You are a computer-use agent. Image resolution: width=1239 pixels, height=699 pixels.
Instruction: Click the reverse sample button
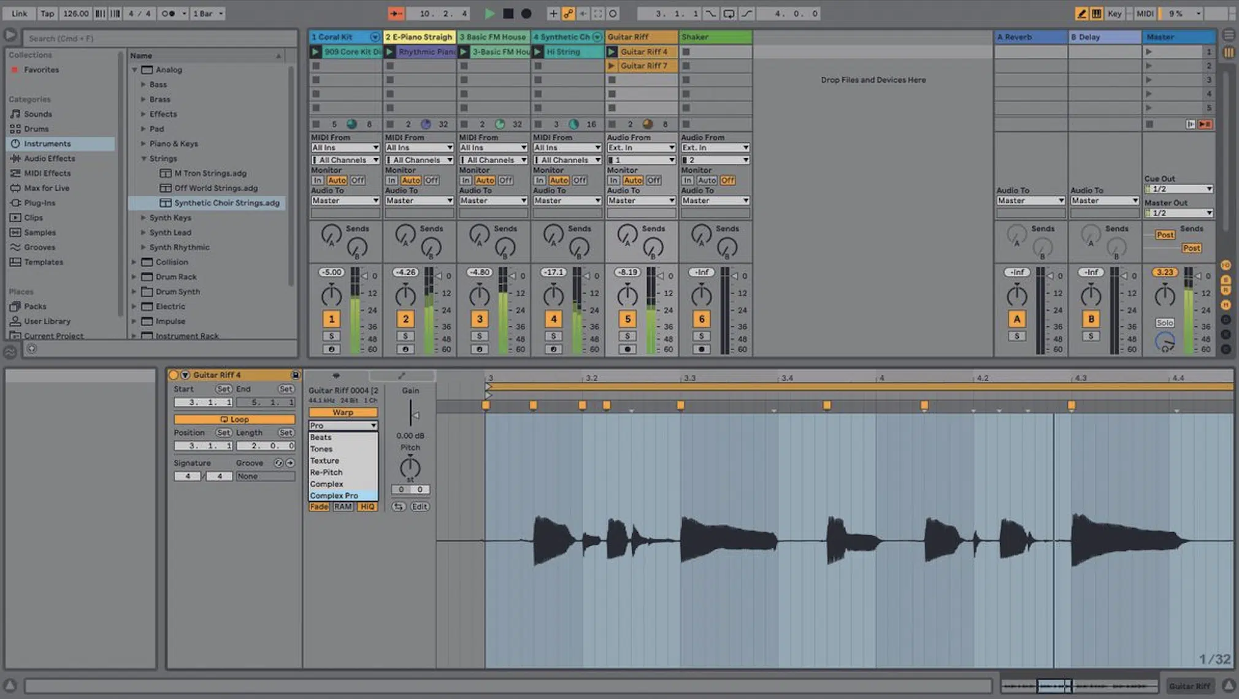click(399, 507)
